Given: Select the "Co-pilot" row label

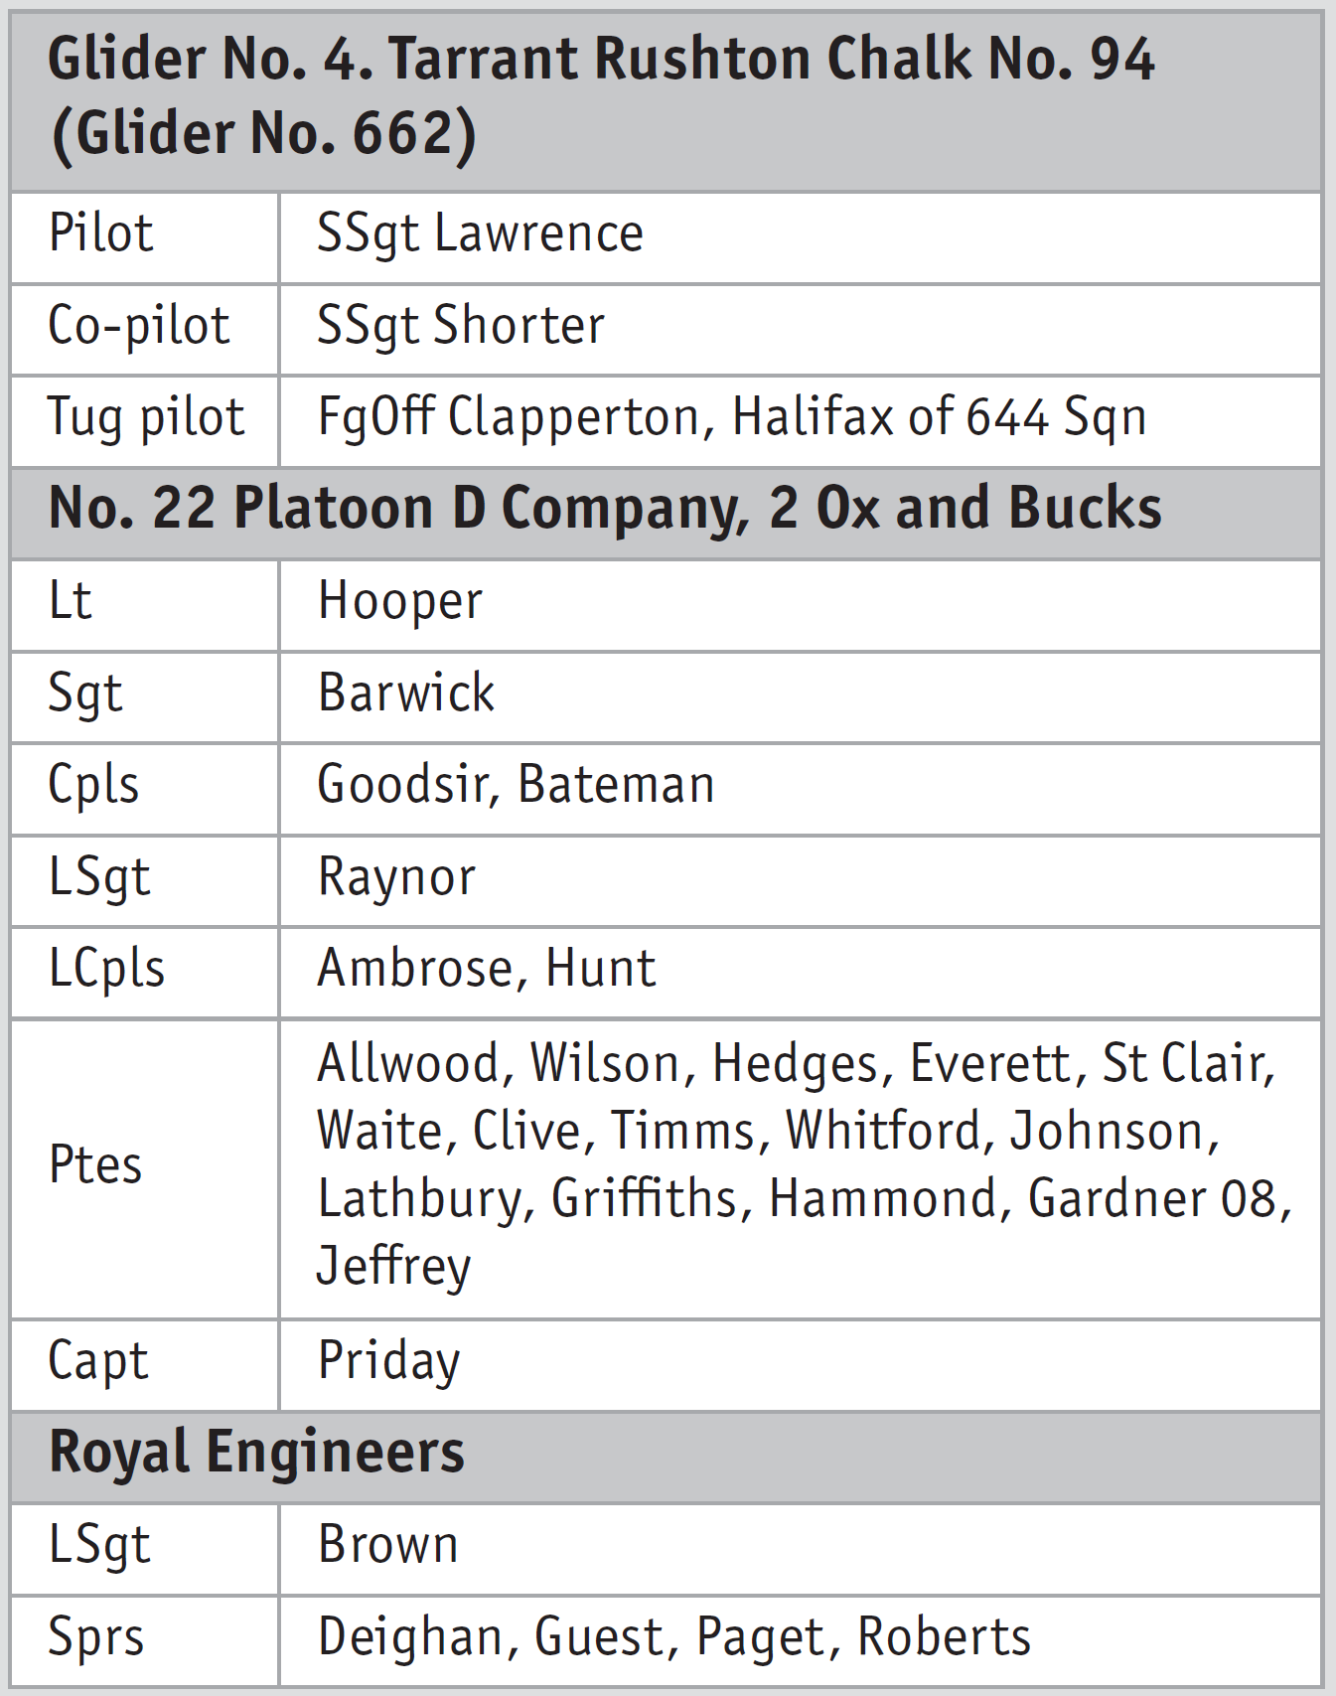Looking at the screenshot, I should click(x=139, y=327).
